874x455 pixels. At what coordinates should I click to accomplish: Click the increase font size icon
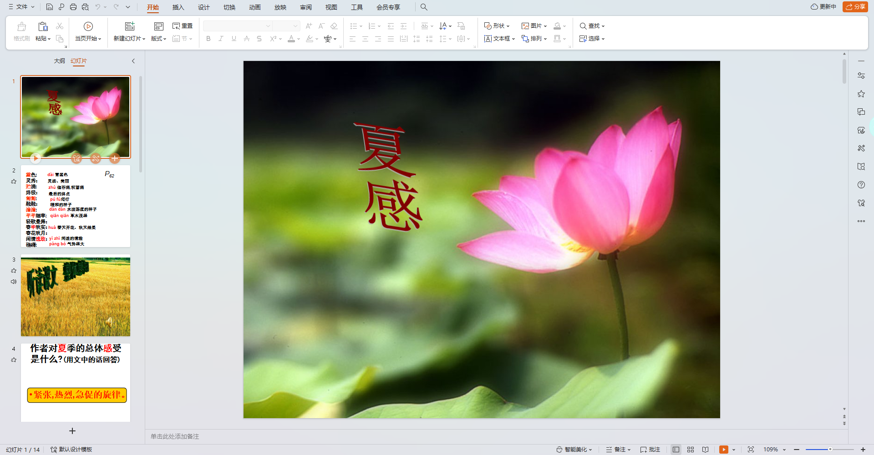coord(309,26)
